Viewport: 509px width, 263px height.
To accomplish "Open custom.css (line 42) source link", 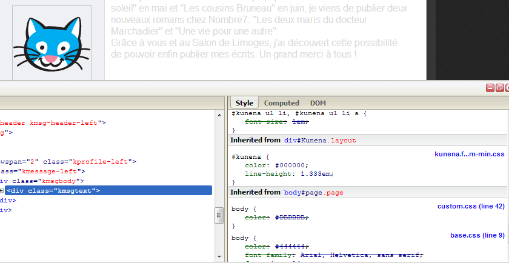I will click(x=471, y=207).
